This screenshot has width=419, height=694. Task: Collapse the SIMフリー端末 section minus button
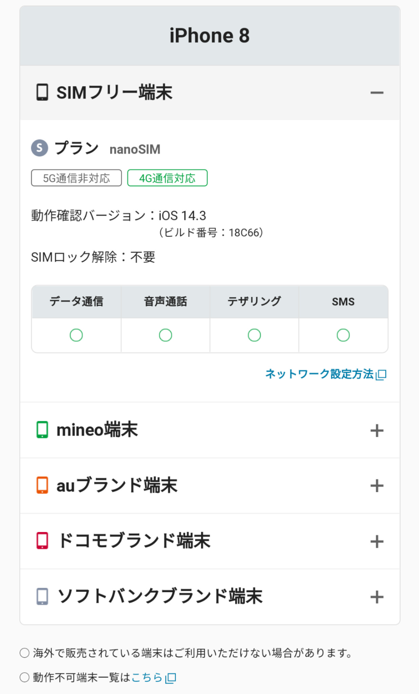click(x=377, y=93)
